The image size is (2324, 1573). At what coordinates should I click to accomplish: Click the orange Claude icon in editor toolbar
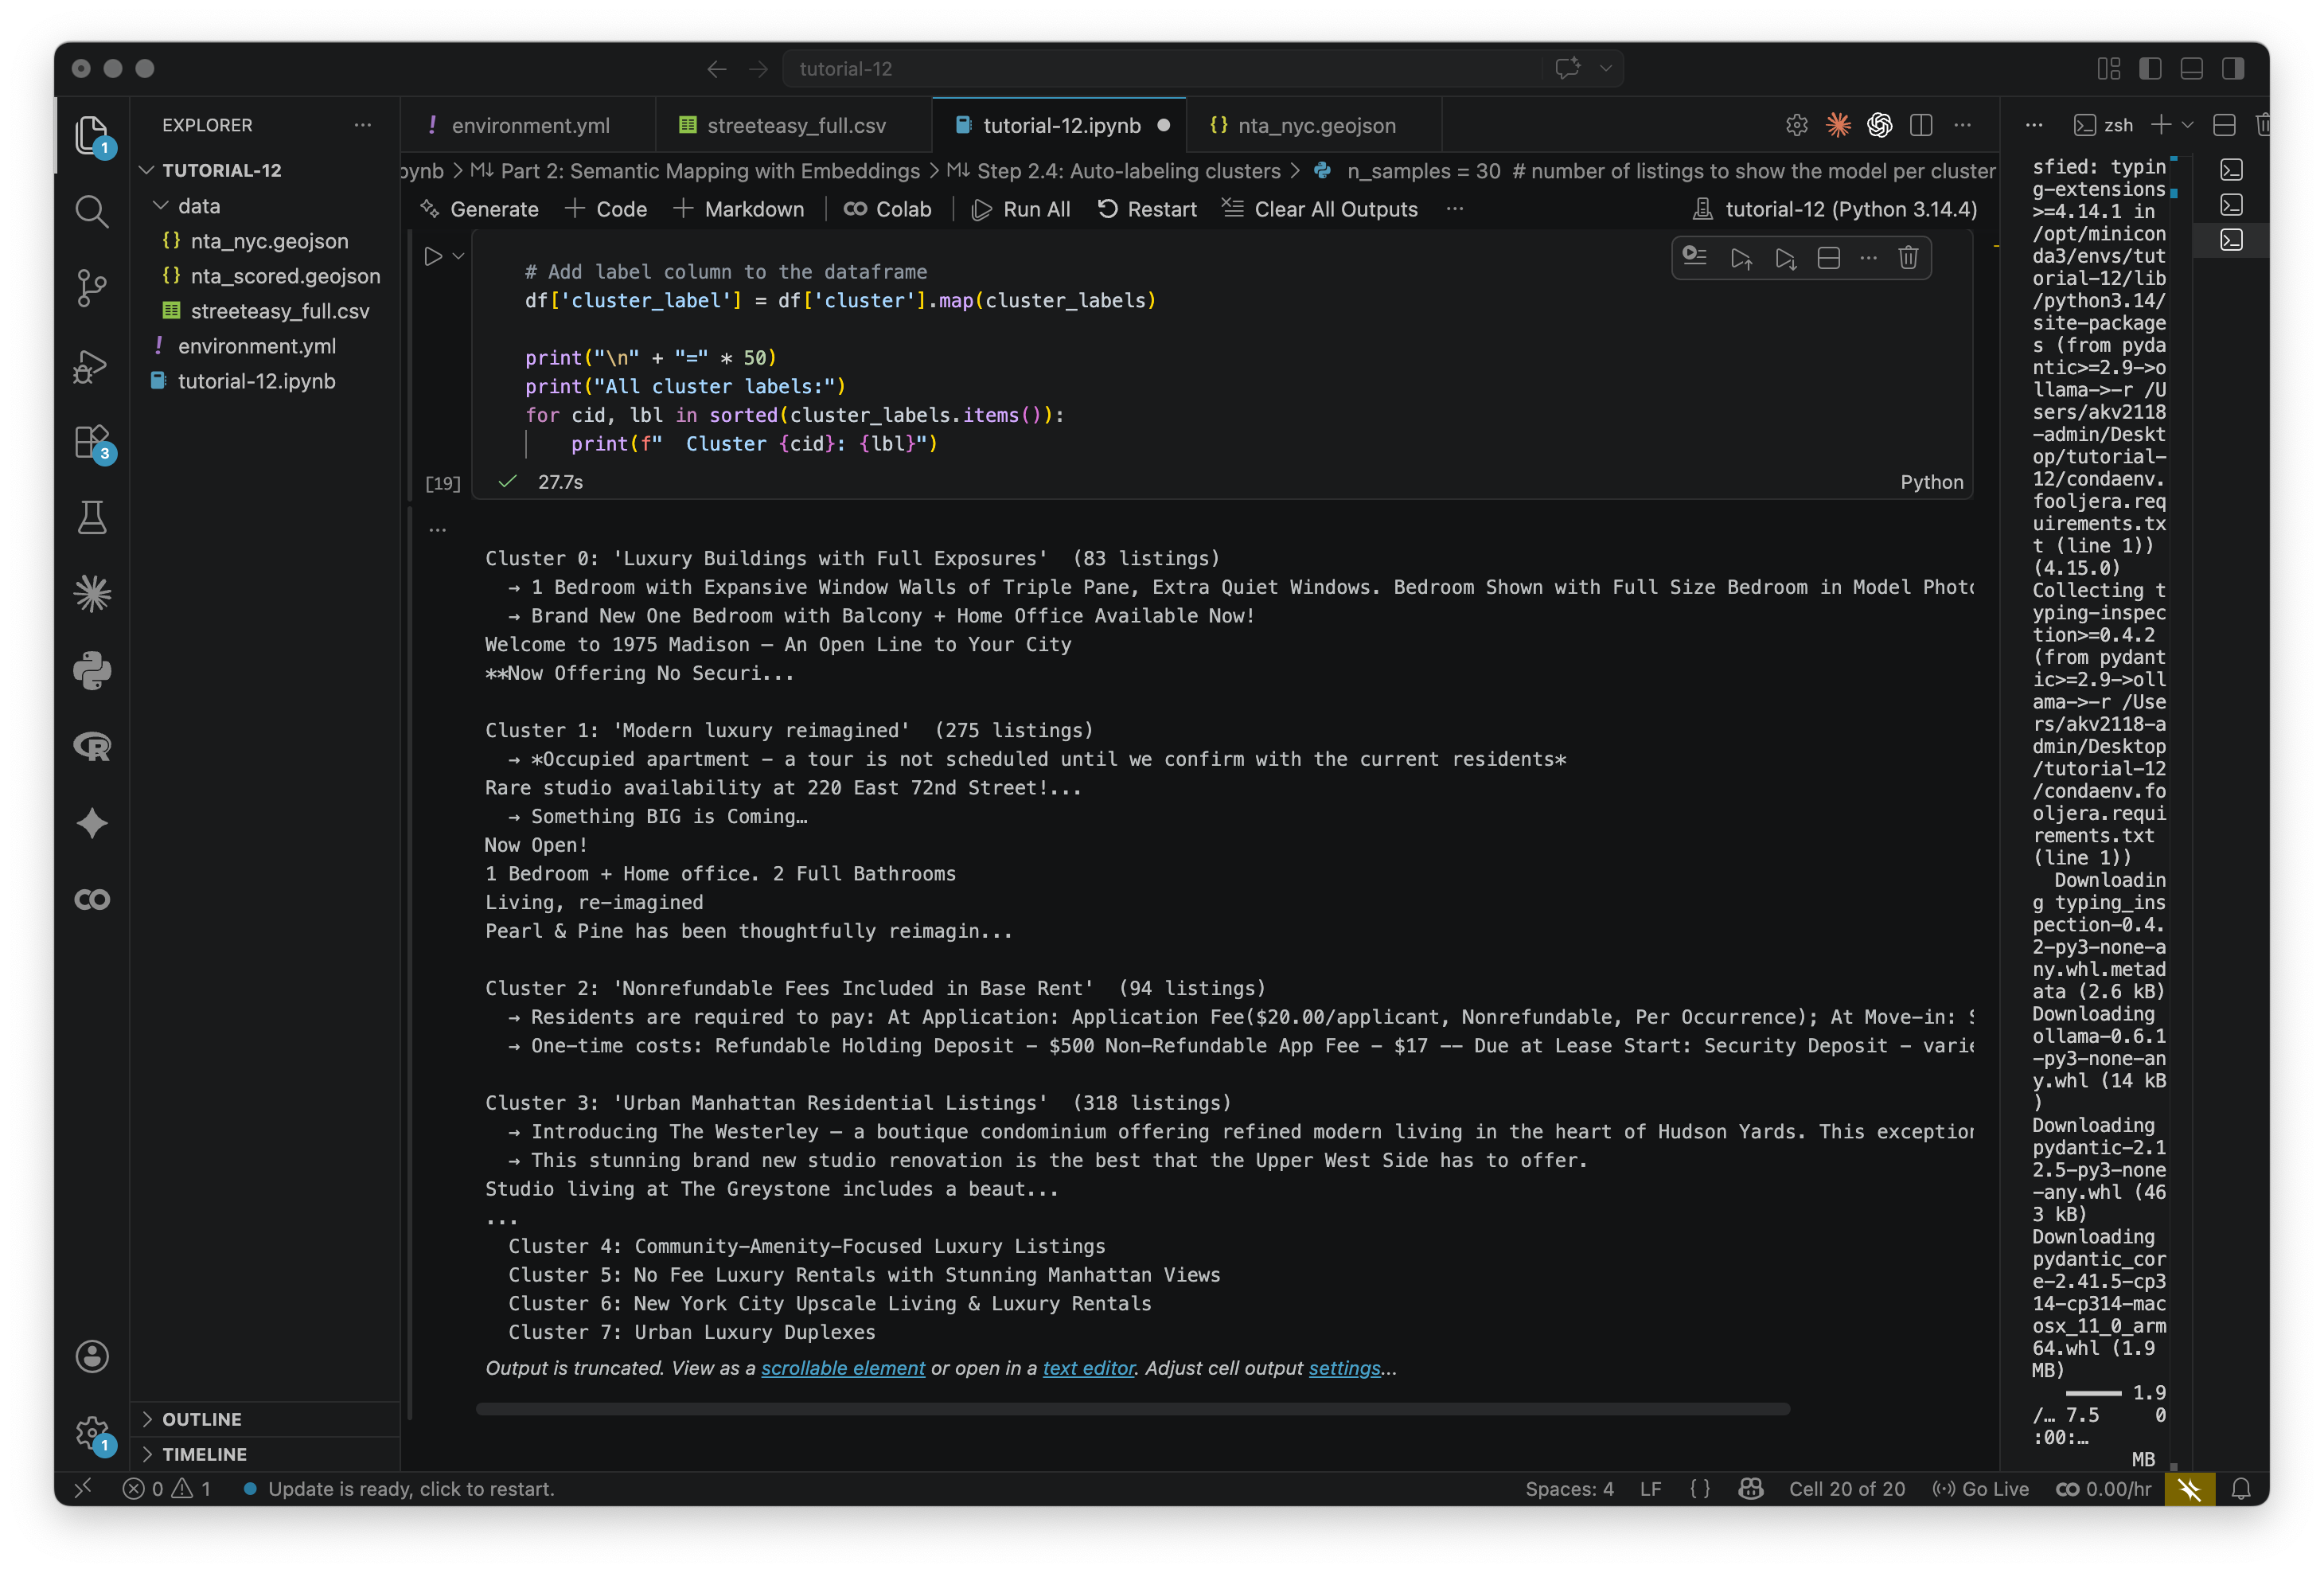click(1838, 125)
